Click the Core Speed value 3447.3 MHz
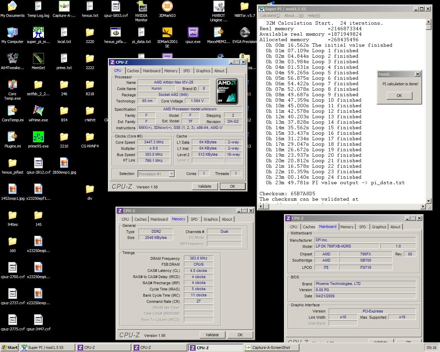The height and width of the screenshot is (352, 440). (x=154, y=142)
